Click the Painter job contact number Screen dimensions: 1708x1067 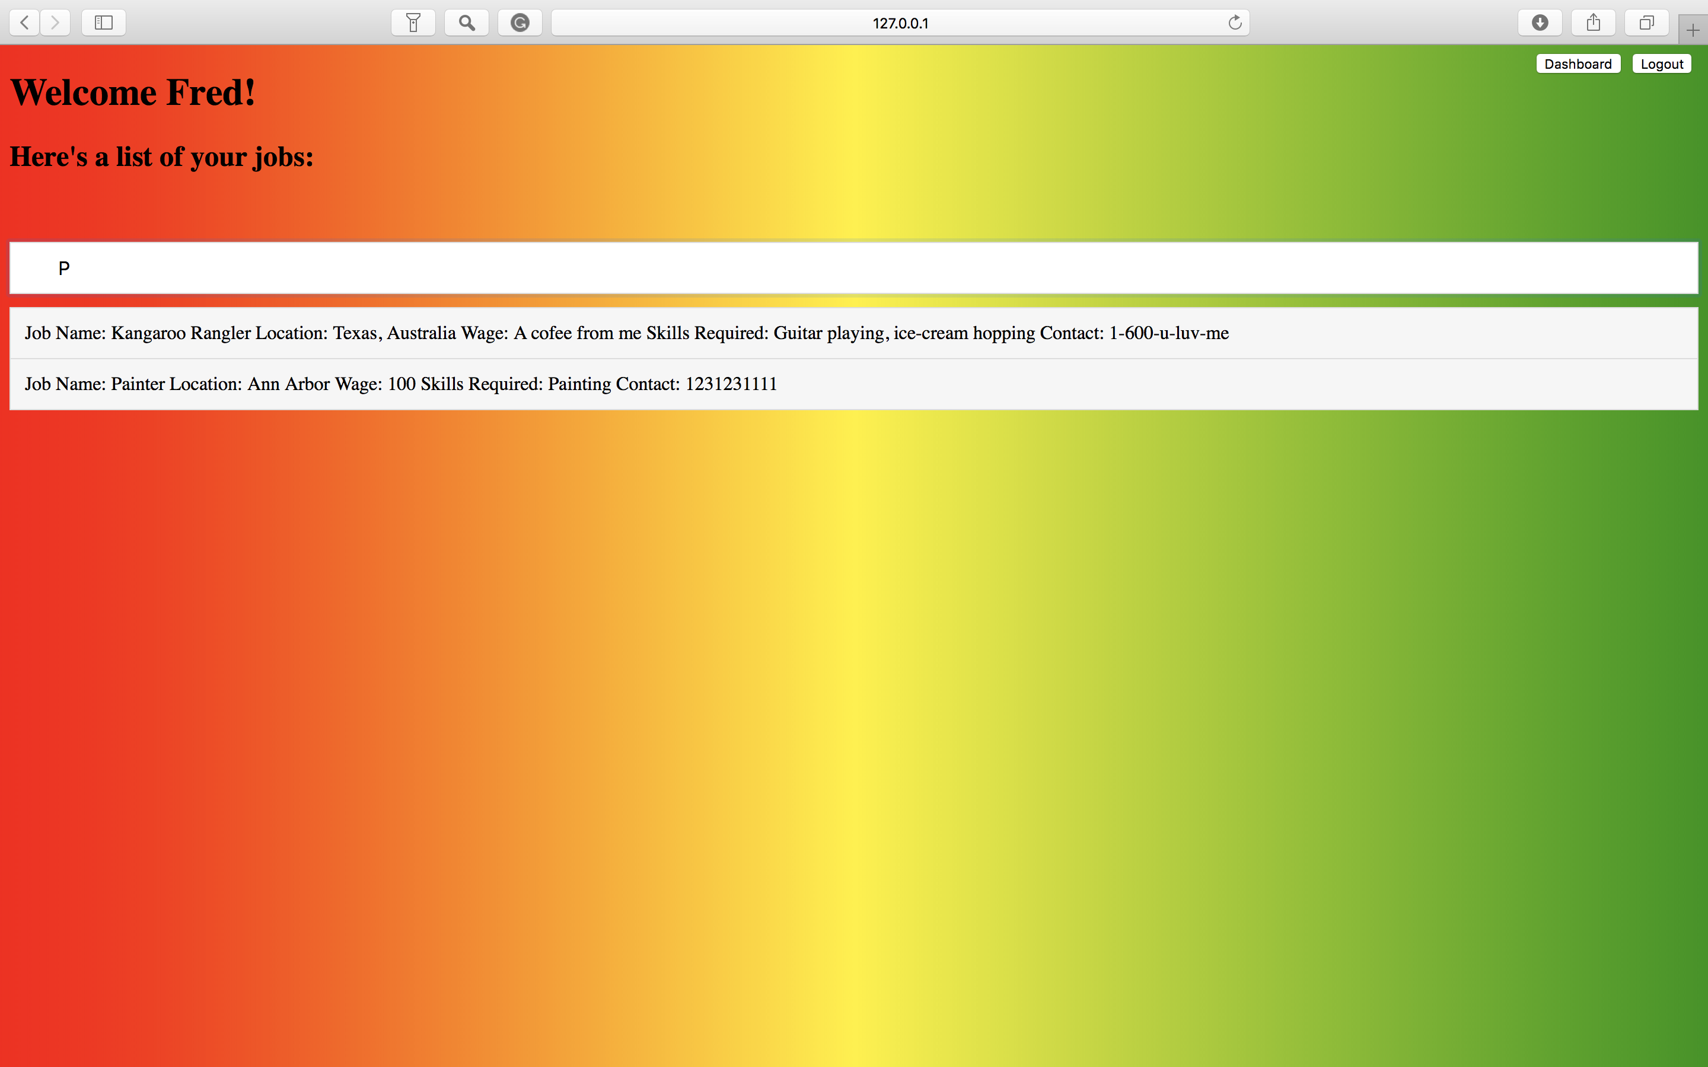731,384
